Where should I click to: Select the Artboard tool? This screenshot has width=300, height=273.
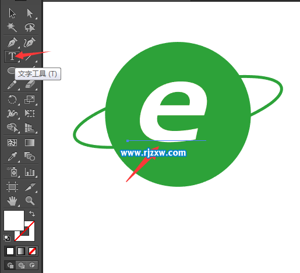point(12,187)
